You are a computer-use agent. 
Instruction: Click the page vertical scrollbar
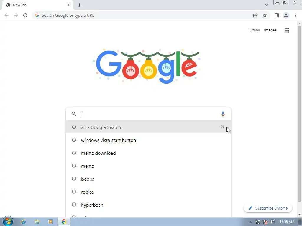pos(299,114)
